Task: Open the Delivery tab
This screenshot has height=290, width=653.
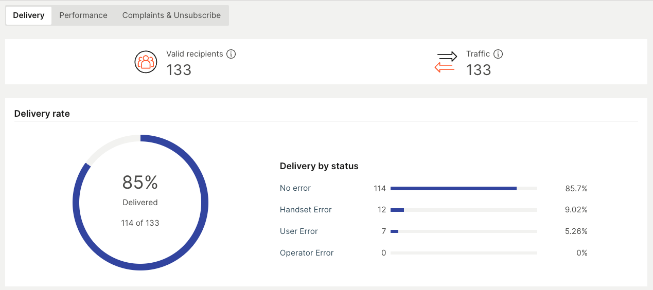Action: [x=29, y=15]
